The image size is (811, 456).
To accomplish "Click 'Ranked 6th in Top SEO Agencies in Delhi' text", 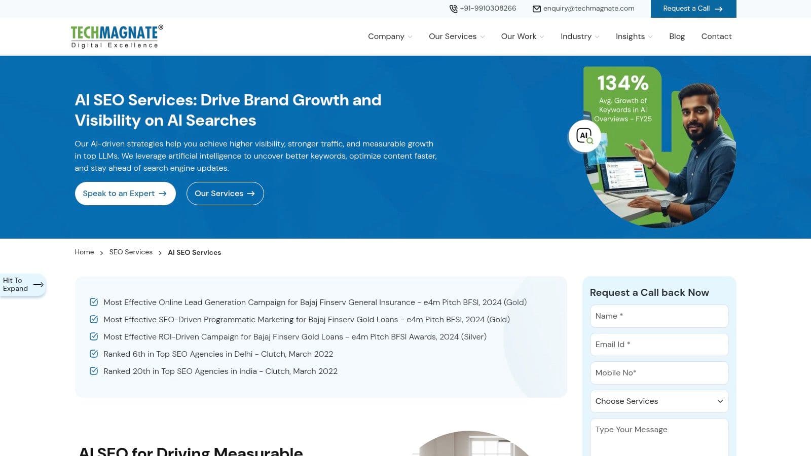I will click(x=218, y=354).
